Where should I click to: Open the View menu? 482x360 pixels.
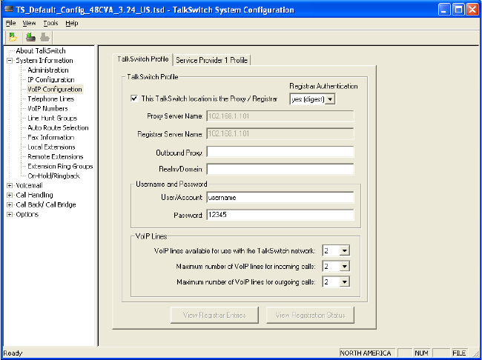(x=29, y=23)
